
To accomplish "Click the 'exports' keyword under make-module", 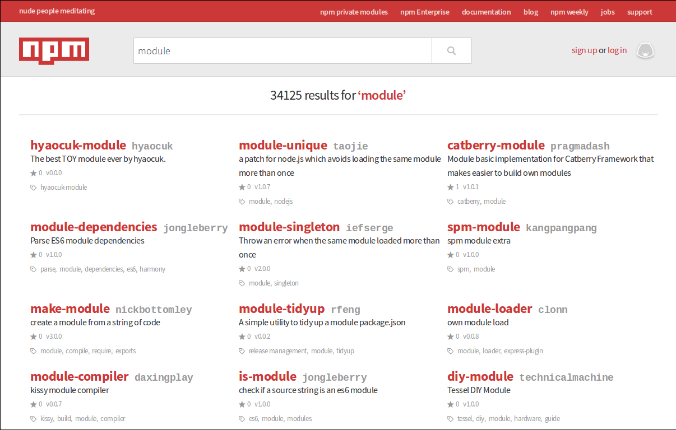I will click(126, 351).
